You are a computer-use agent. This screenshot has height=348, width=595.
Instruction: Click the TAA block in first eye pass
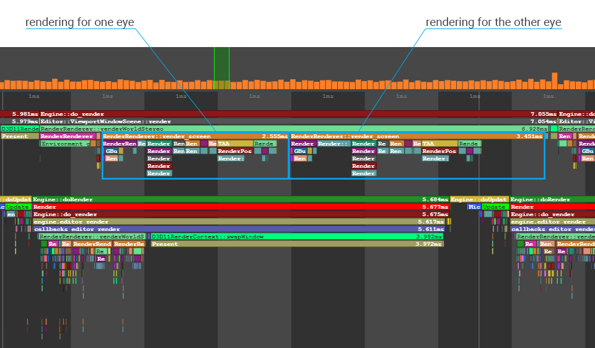(234, 144)
